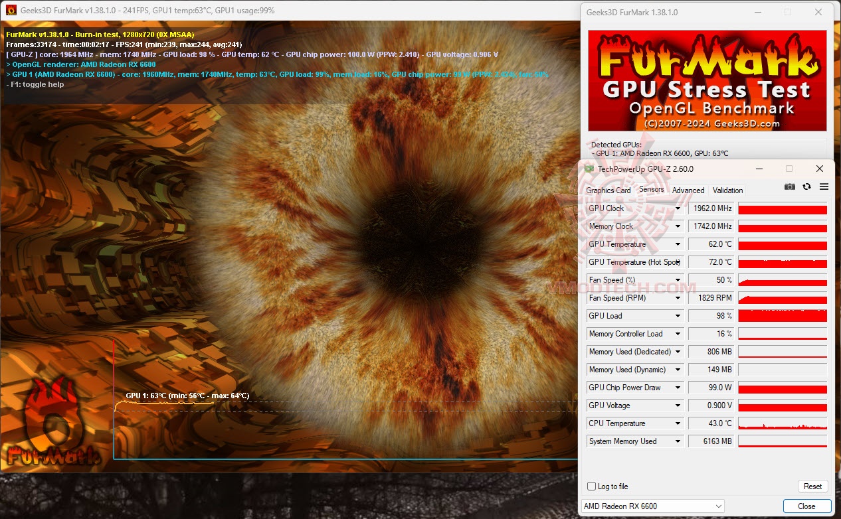841x519 pixels.
Task: Click the GPU-Z screenshot camera icon
Action: click(789, 187)
